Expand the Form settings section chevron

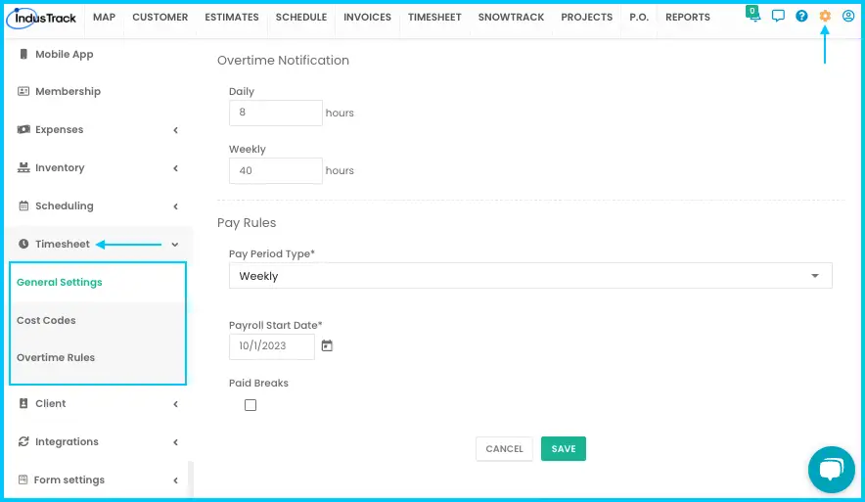tap(175, 480)
